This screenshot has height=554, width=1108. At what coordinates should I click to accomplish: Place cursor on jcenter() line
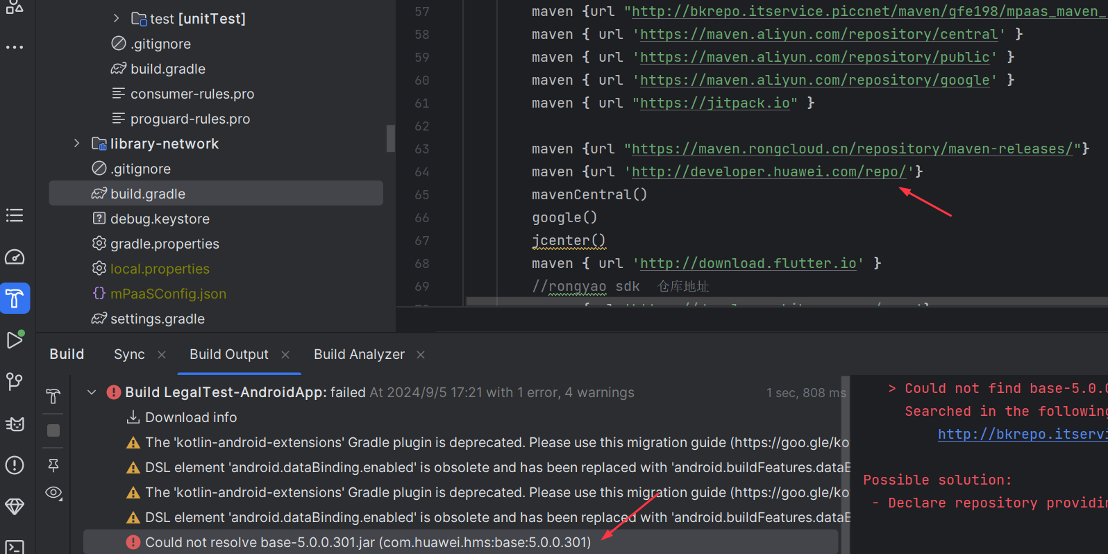[x=569, y=240]
